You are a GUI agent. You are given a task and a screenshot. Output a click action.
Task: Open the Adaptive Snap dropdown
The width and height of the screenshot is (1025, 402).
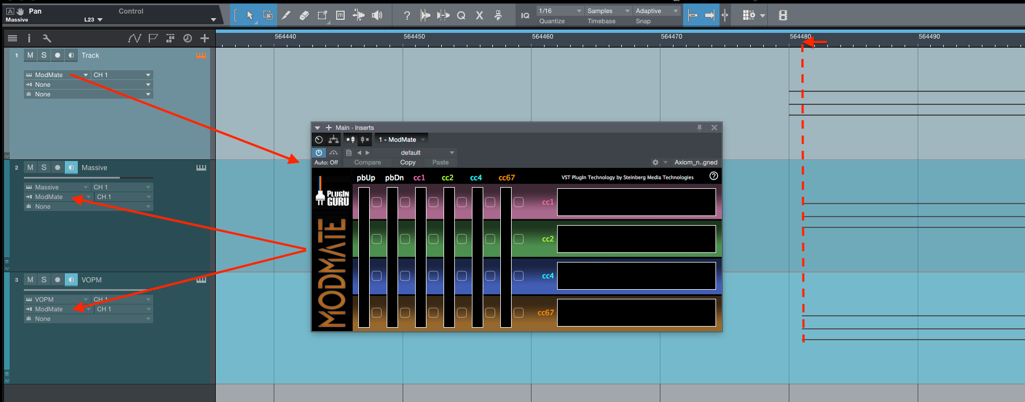click(x=656, y=11)
